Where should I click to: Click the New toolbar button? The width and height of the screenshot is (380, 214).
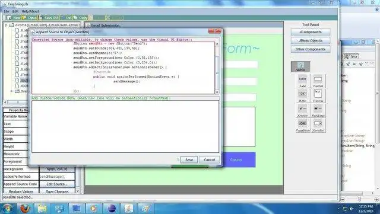tap(13, 18)
